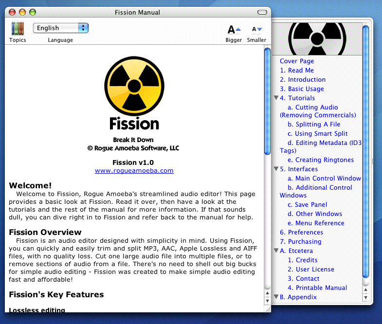Viewport: 382px width, 324px height.
Task: Collapse the 5. Interfaces section triangle
Action: coord(276,169)
